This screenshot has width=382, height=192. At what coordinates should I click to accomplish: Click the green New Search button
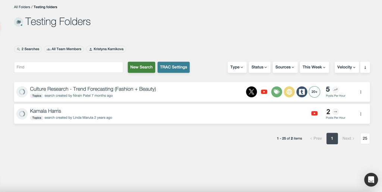pos(141,67)
